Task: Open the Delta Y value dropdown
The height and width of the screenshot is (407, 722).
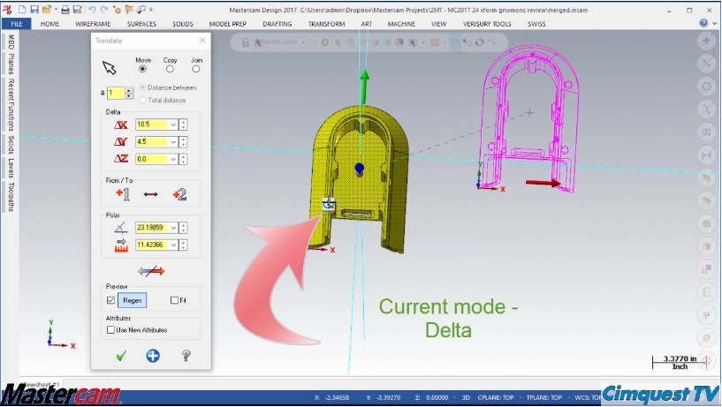Action: 173,141
